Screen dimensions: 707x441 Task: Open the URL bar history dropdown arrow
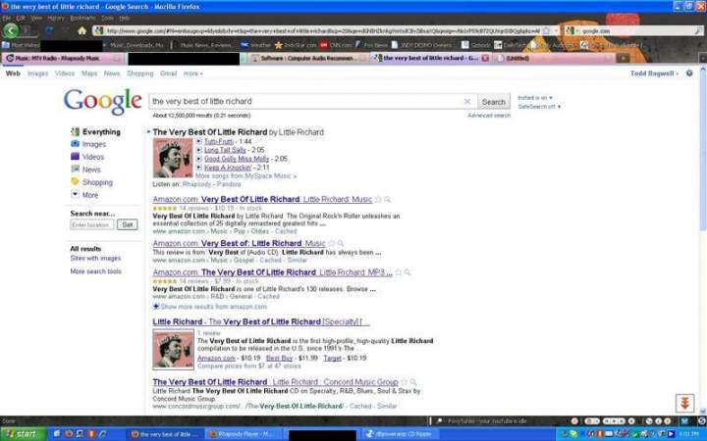[556, 30]
